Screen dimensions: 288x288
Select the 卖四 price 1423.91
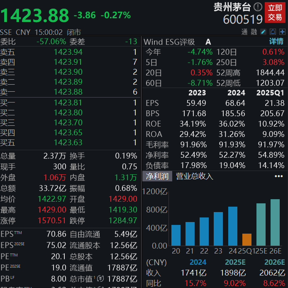pos(68,62)
